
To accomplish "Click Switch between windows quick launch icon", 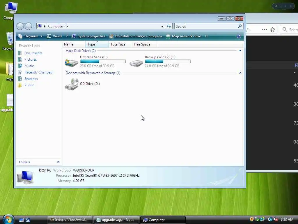I will tap(28, 220).
